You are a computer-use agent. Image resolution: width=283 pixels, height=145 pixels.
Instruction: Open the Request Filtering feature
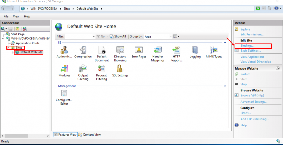click(102, 68)
